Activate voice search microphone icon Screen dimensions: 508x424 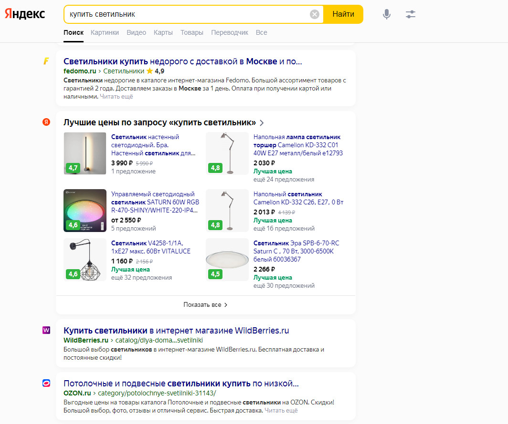387,14
